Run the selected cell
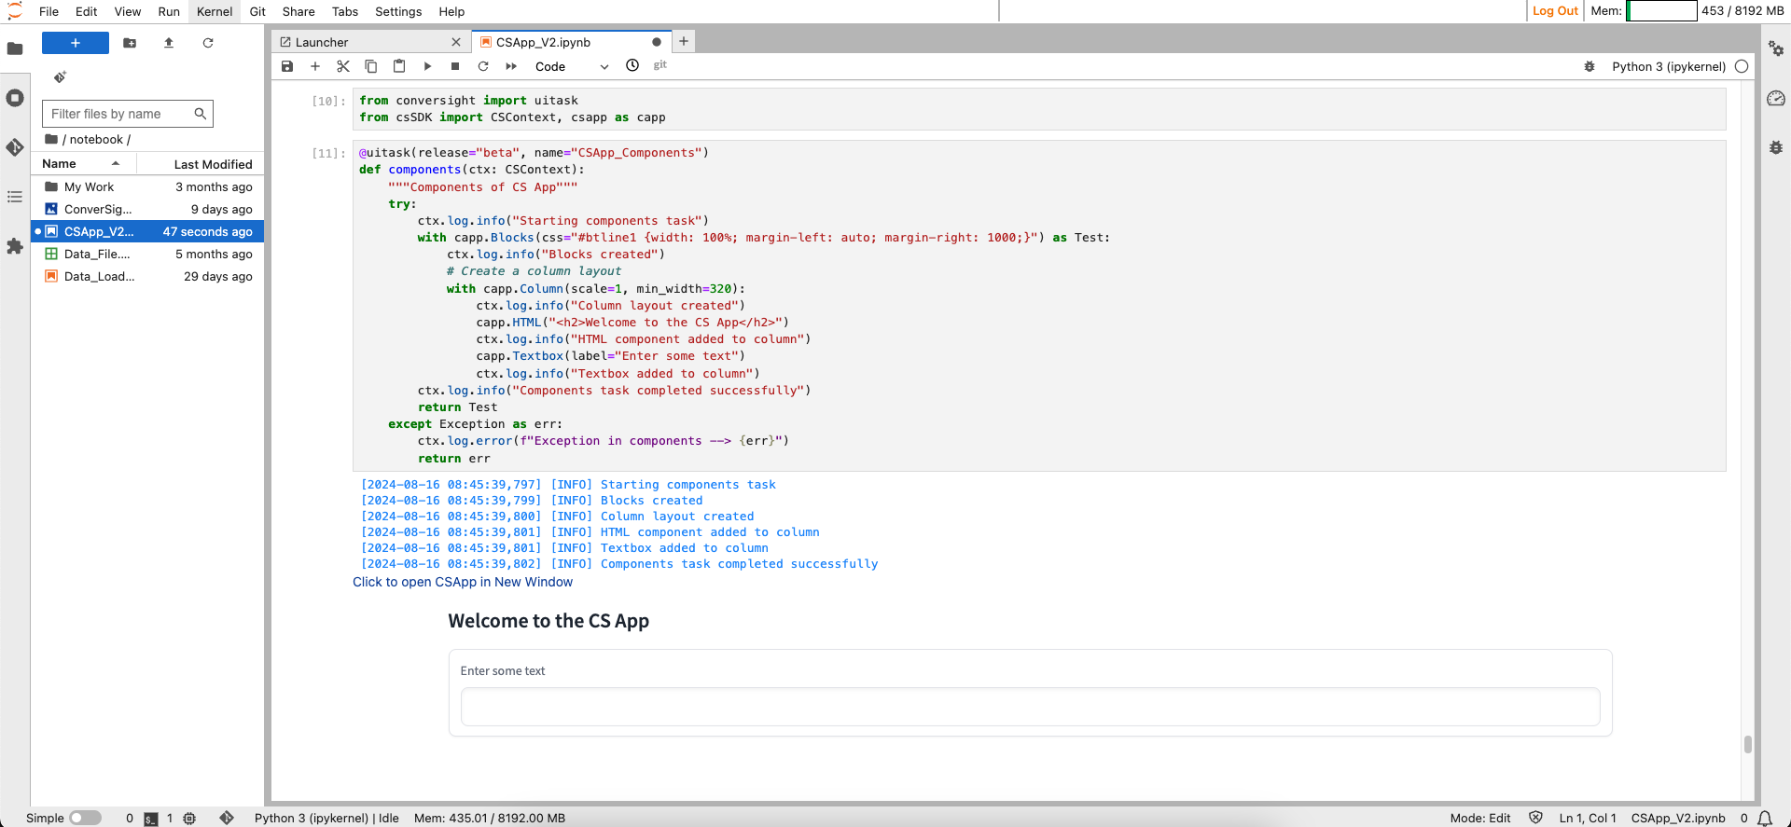 tap(427, 66)
